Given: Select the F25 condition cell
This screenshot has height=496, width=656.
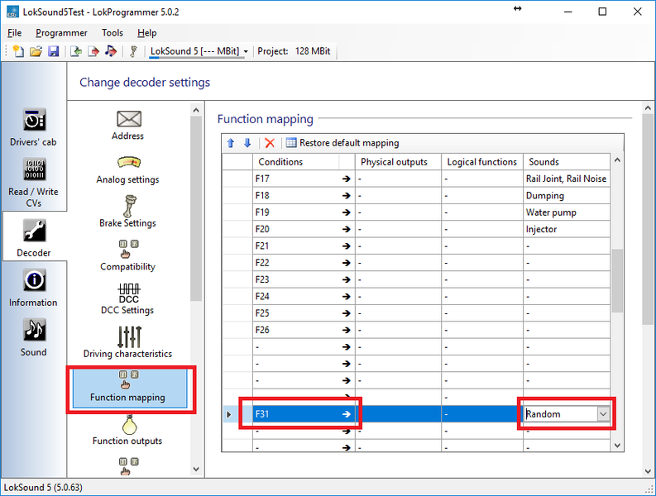Looking at the screenshot, I should click(304, 312).
